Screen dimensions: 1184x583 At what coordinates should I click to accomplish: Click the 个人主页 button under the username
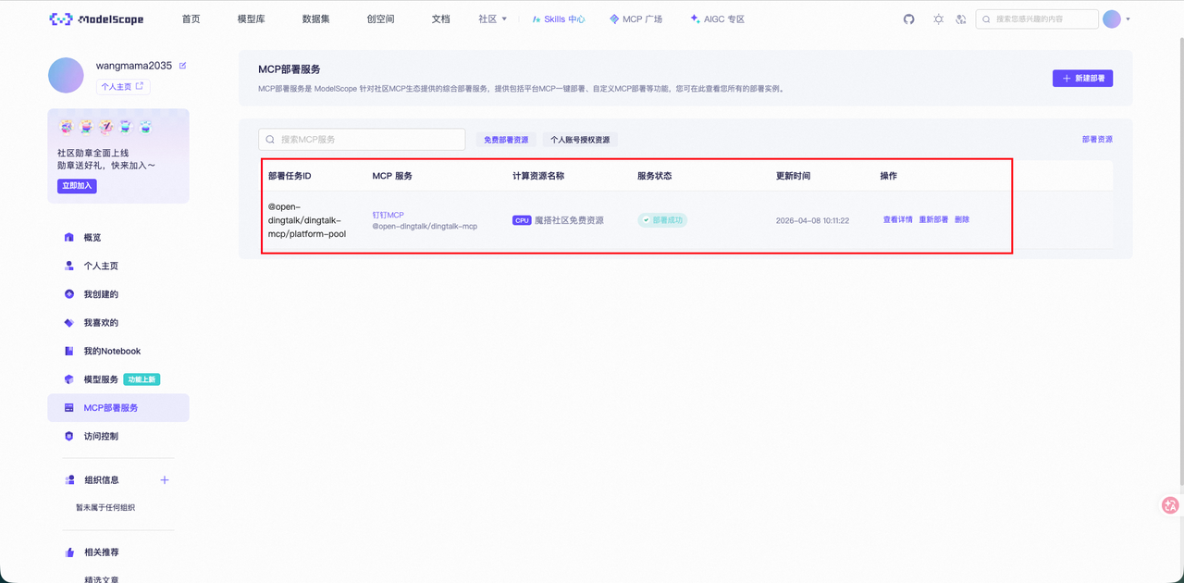pyautogui.click(x=123, y=86)
